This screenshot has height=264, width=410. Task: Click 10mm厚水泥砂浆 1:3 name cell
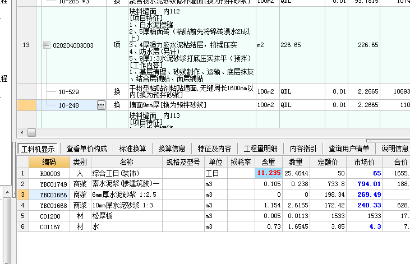pos(127,206)
